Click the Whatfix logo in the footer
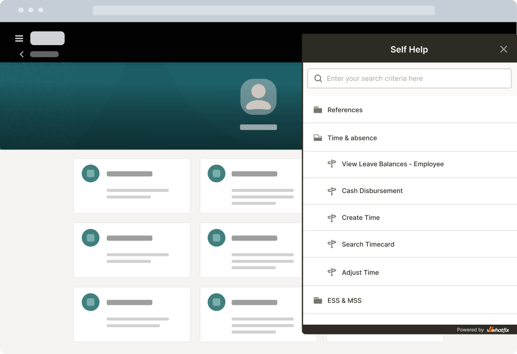Image resolution: width=517 pixels, height=354 pixels. tap(498, 330)
